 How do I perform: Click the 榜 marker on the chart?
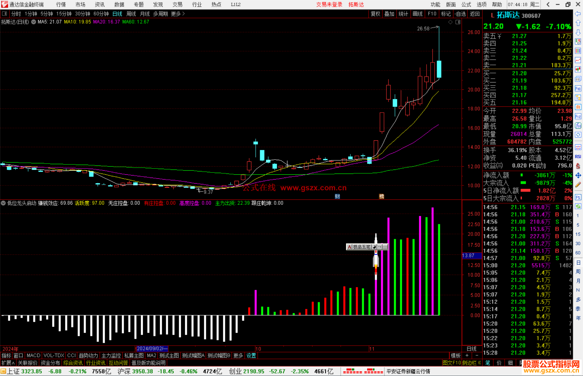[x=381, y=196]
